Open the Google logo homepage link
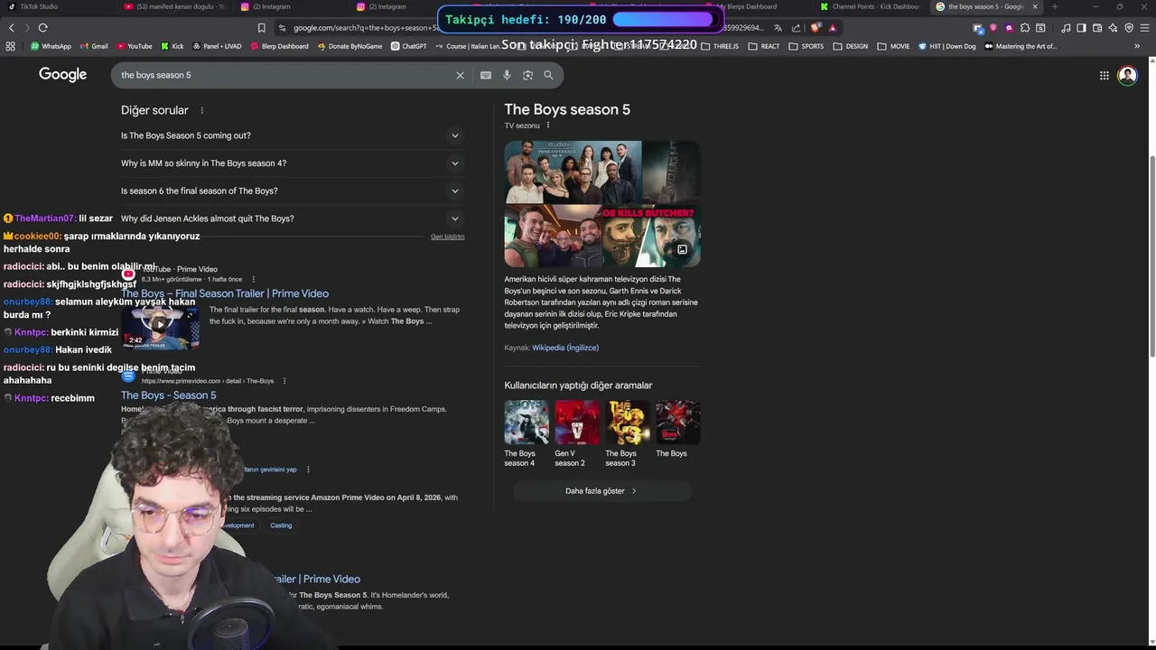This screenshot has width=1156, height=650. pyautogui.click(x=62, y=75)
